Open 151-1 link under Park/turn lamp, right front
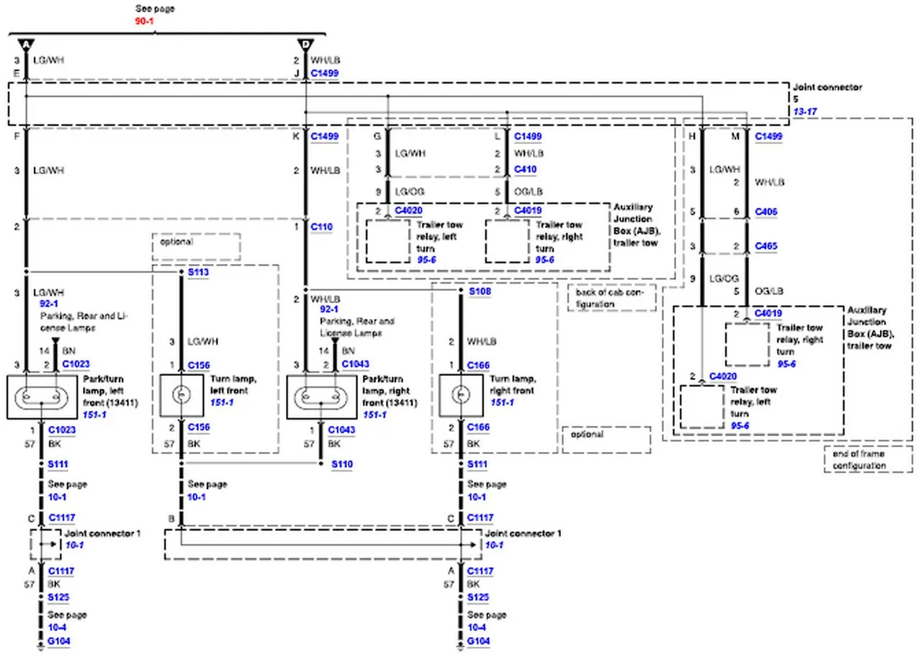The width and height of the screenshot is (921, 655). point(373,415)
